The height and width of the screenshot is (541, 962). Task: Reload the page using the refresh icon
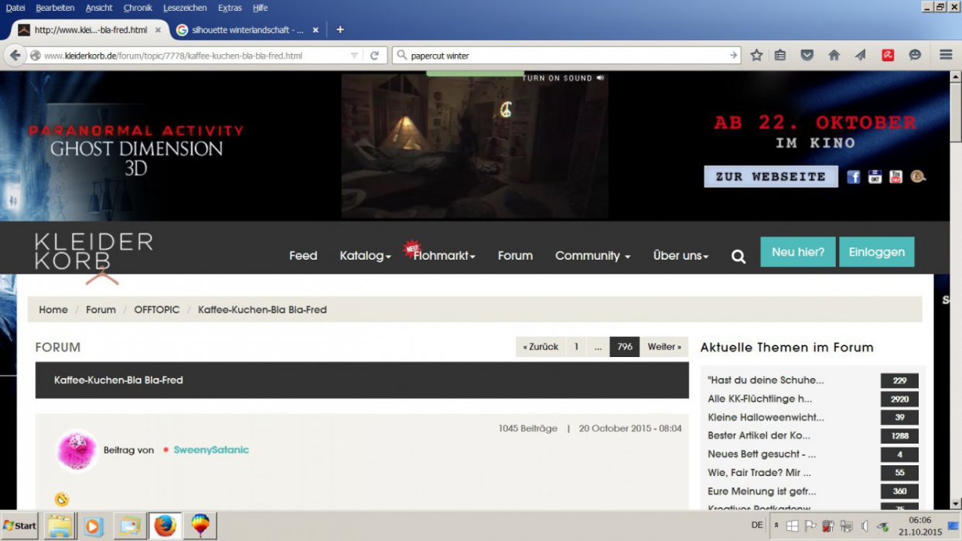click(374, 56)
